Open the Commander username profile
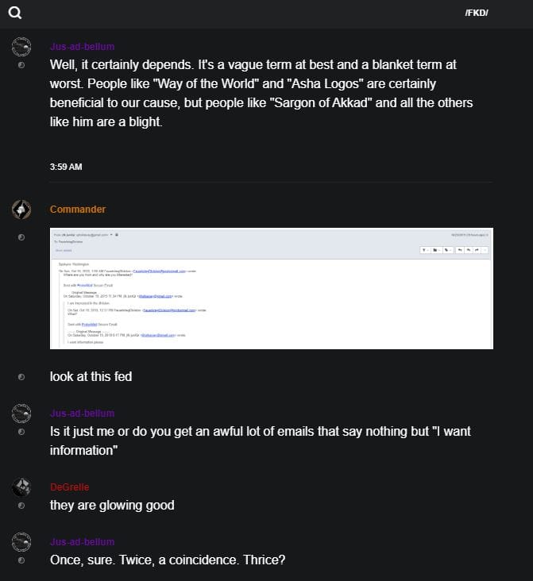The width and height of the screenshot is (533, 581). pyautogui.click(x=78, y=210)
